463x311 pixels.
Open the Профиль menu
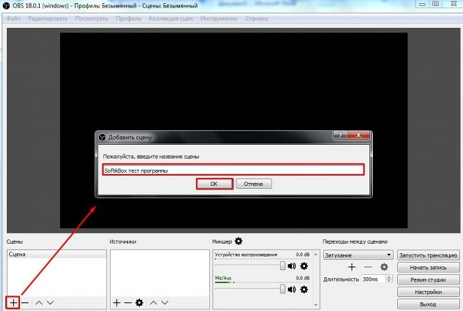pyautogui.click(x=128, y=18)
